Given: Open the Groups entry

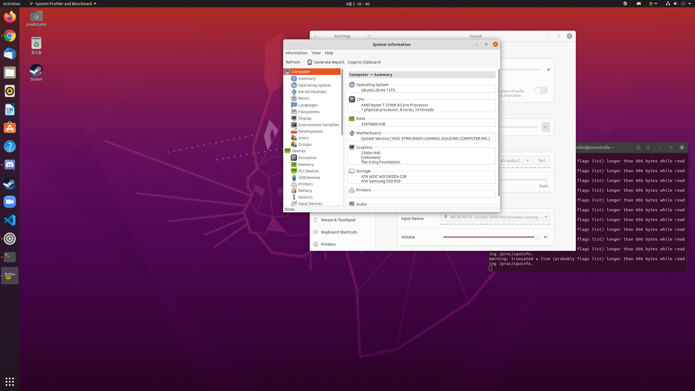Looking at the screenshot, I should pyautogui.click(x=305, y=144).
